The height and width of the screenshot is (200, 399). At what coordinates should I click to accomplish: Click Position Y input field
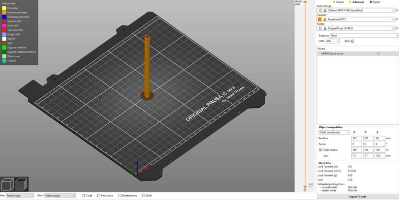[x=368, y=138]
